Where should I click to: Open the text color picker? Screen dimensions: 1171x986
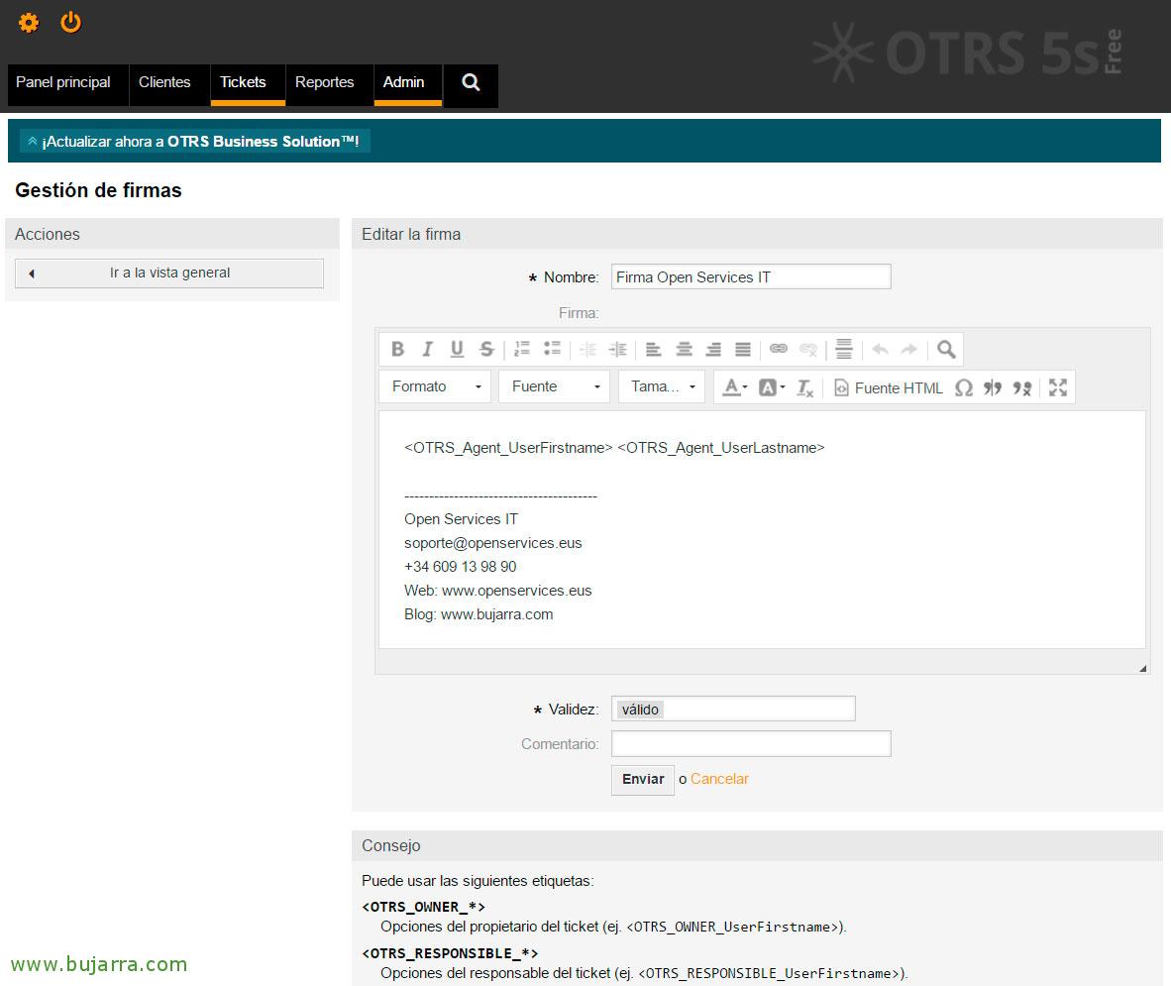tap(734, 387)
